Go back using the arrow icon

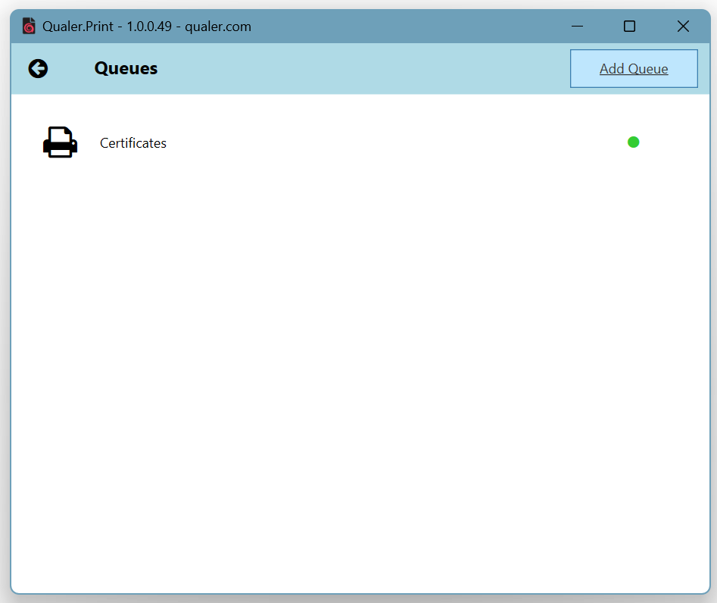(38, 69)
